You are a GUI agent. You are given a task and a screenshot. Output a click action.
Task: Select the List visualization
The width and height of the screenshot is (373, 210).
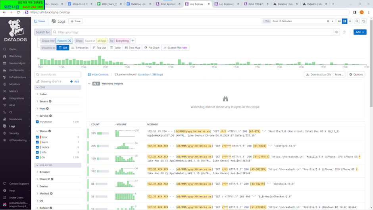click(x=63, y=48)
